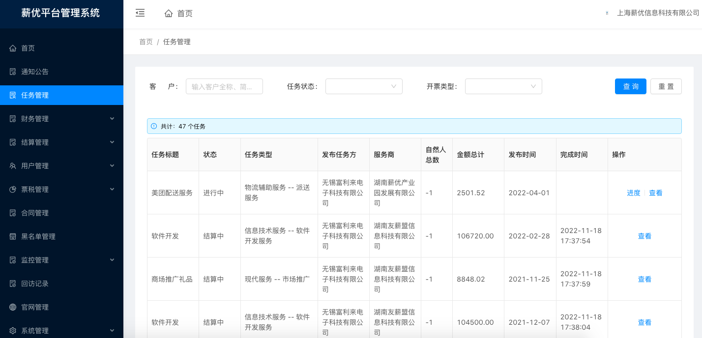Open the 任务状态 dropdown

tap(364, 86)
